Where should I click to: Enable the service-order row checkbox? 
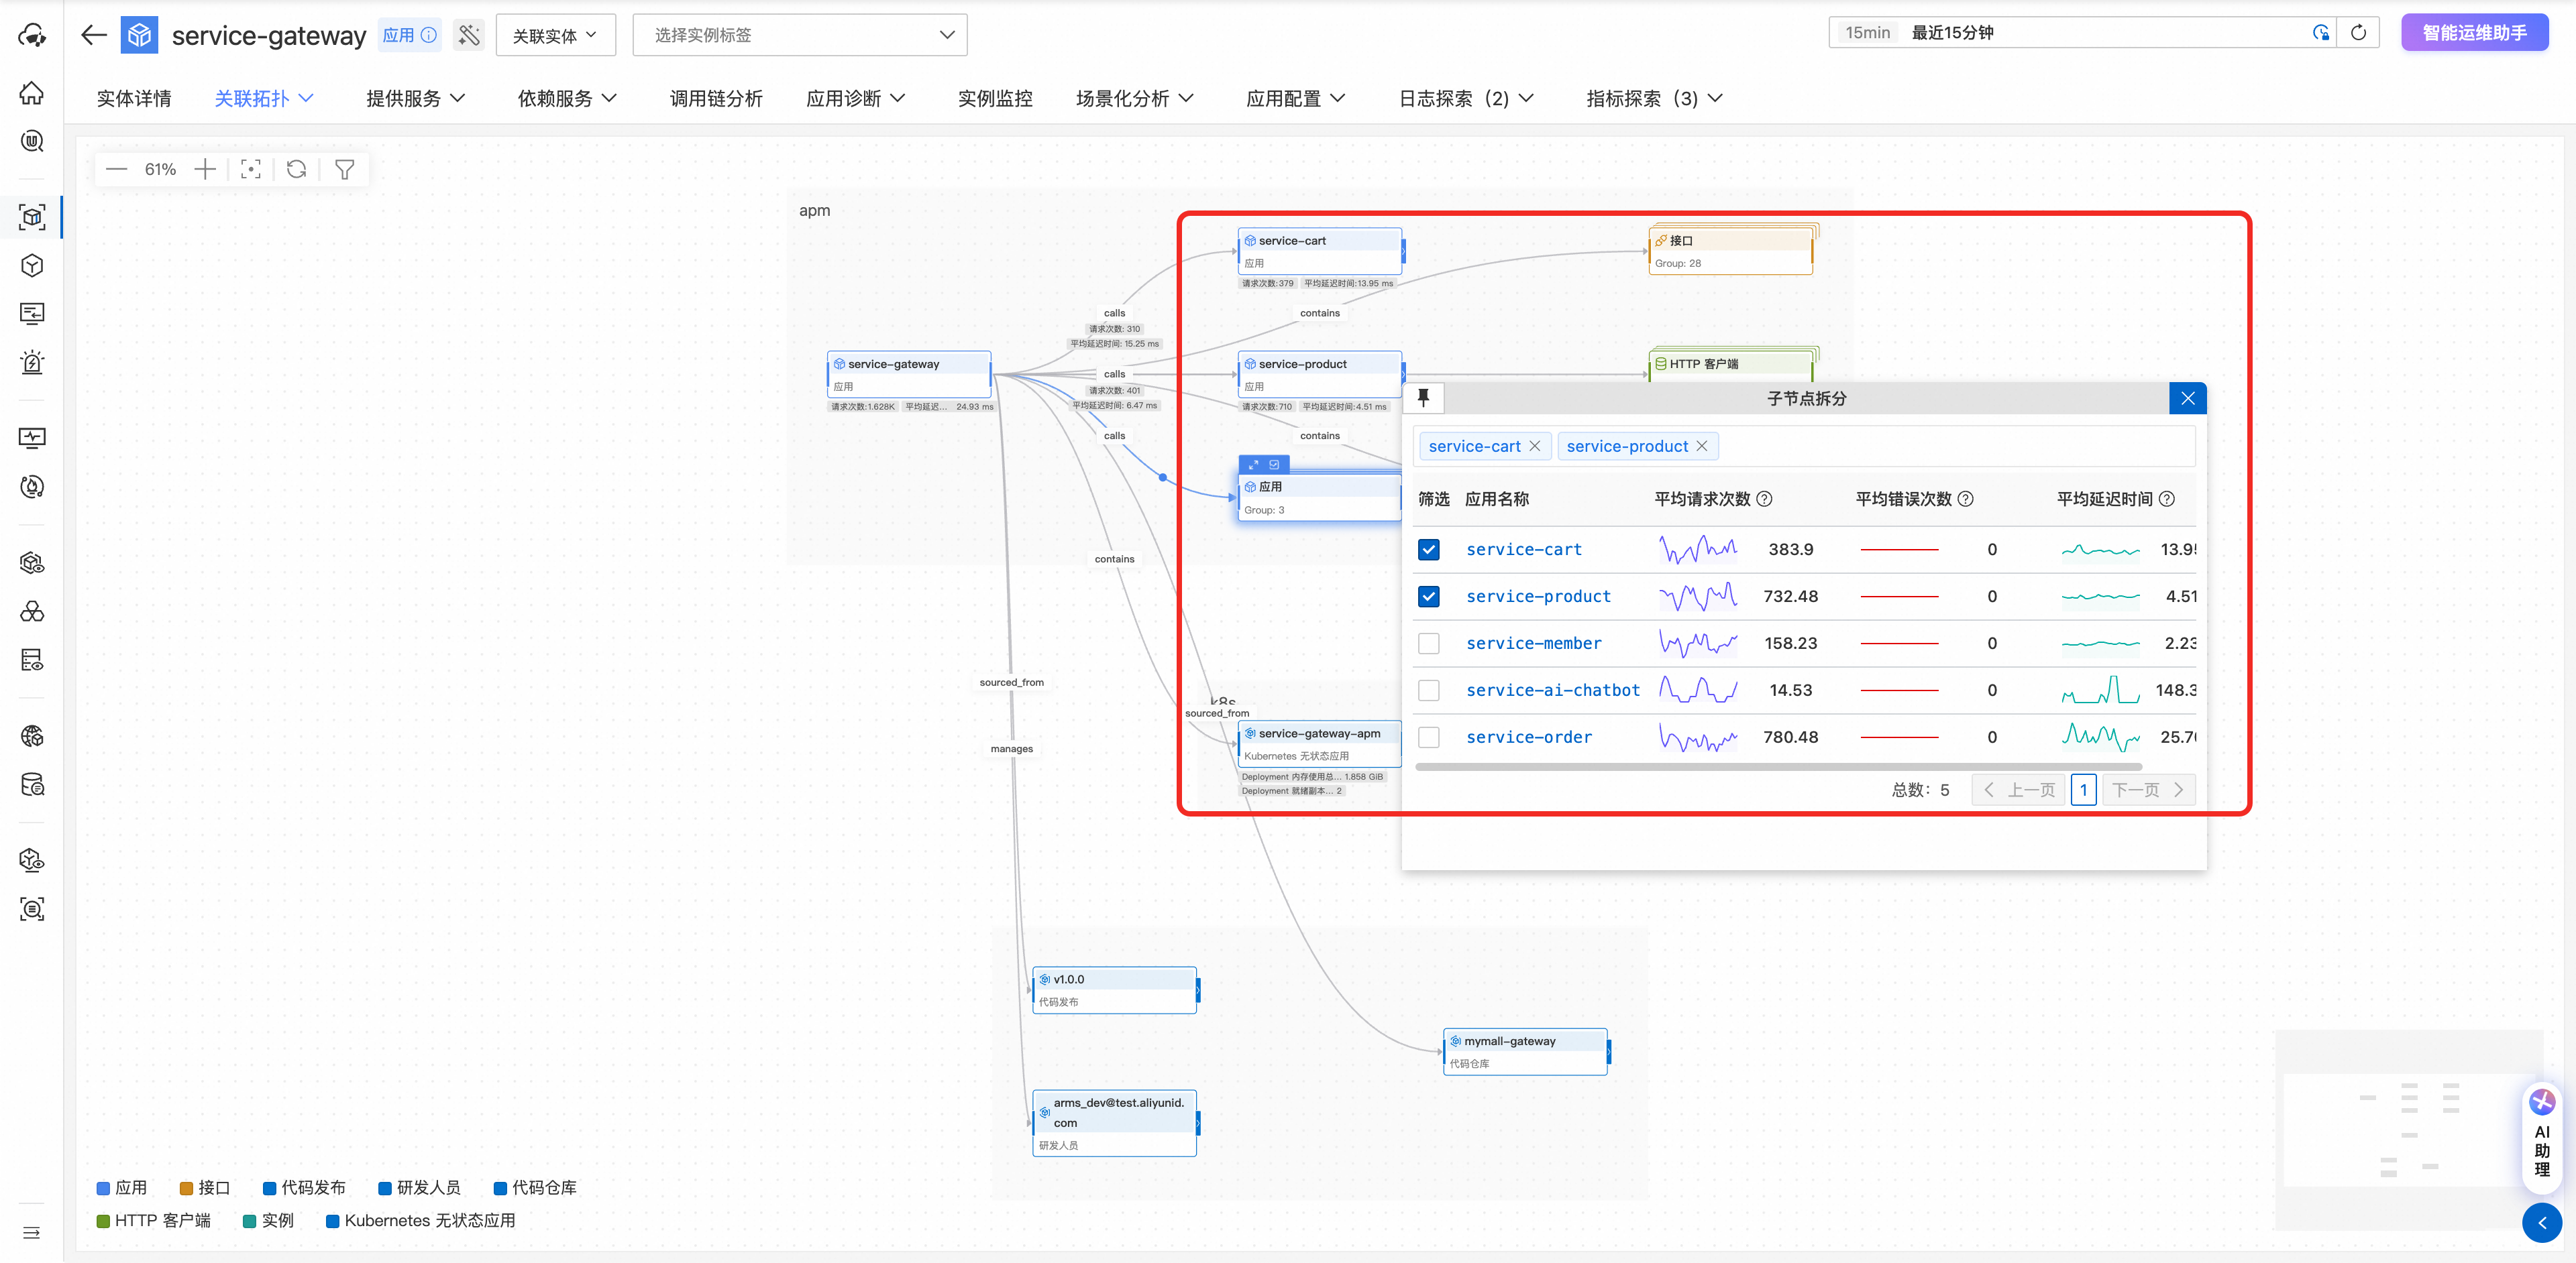pyautogui.click(x=1429, y=737)
